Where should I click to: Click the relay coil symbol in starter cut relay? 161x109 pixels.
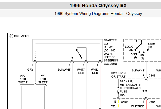[x=36, y=54]
